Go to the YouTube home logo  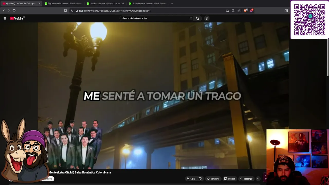point(17,18)
